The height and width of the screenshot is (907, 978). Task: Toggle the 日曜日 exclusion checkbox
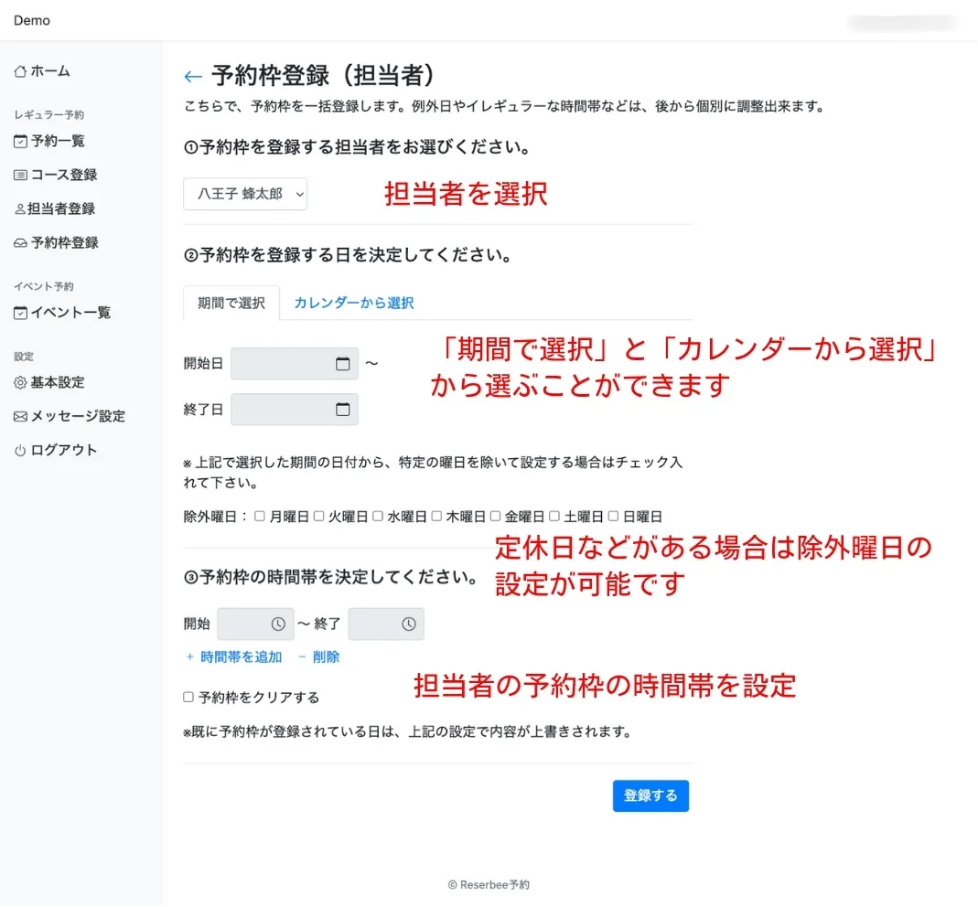(613, 516)
